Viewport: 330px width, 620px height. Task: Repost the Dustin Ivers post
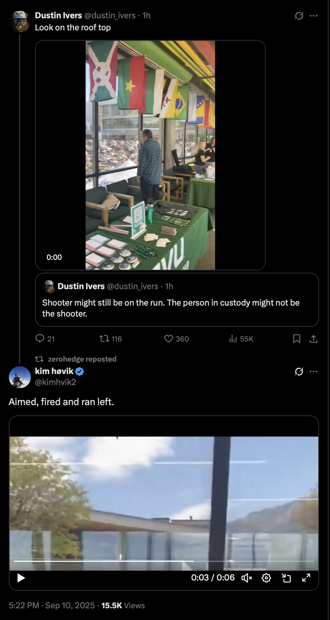tap(105, 339)
